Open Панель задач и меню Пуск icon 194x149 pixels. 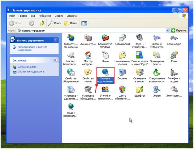tap(140, 59)
